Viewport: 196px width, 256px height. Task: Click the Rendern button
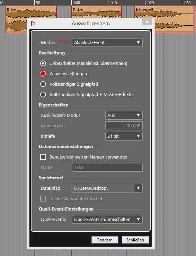105,240
